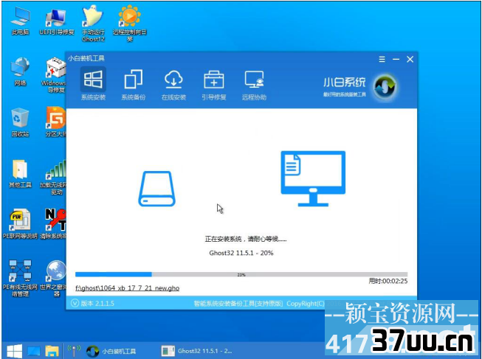Image resolution: width=482 pixels, height=359 pixels.
Task: Switch to 小白装机工具 taskbar button
Action: pos(111,351)
